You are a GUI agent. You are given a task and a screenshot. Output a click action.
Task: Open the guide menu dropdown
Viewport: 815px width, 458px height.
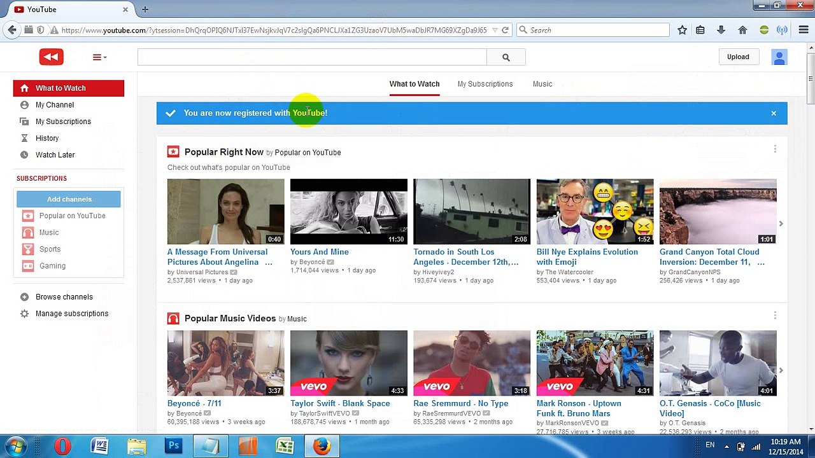click(99, 57)
